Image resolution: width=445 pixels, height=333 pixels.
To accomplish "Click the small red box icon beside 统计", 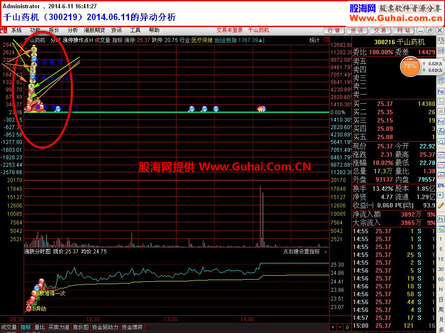I will (x=326, y=39).
